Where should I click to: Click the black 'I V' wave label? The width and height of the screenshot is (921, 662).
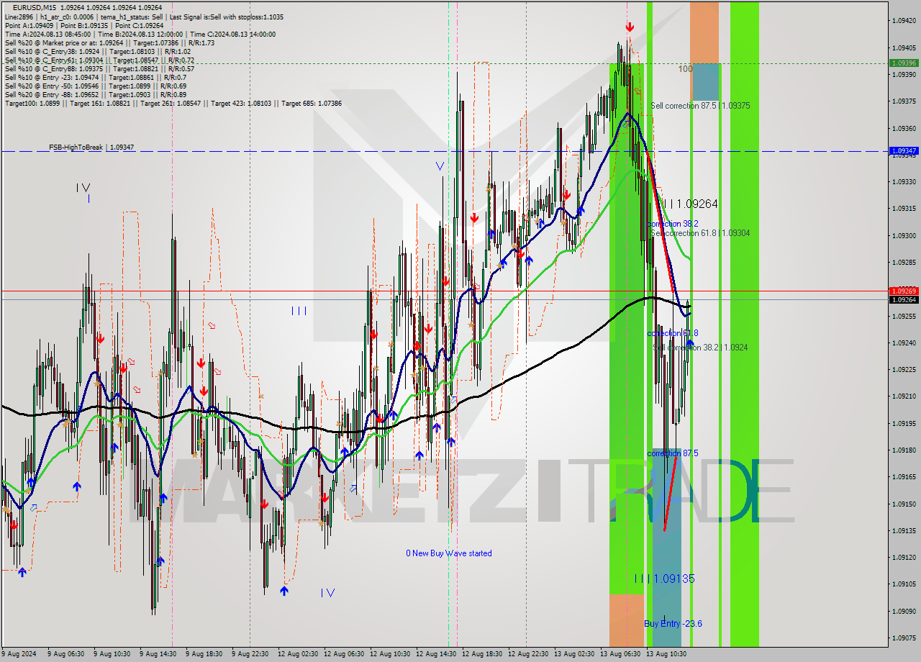tap(83, 188)
